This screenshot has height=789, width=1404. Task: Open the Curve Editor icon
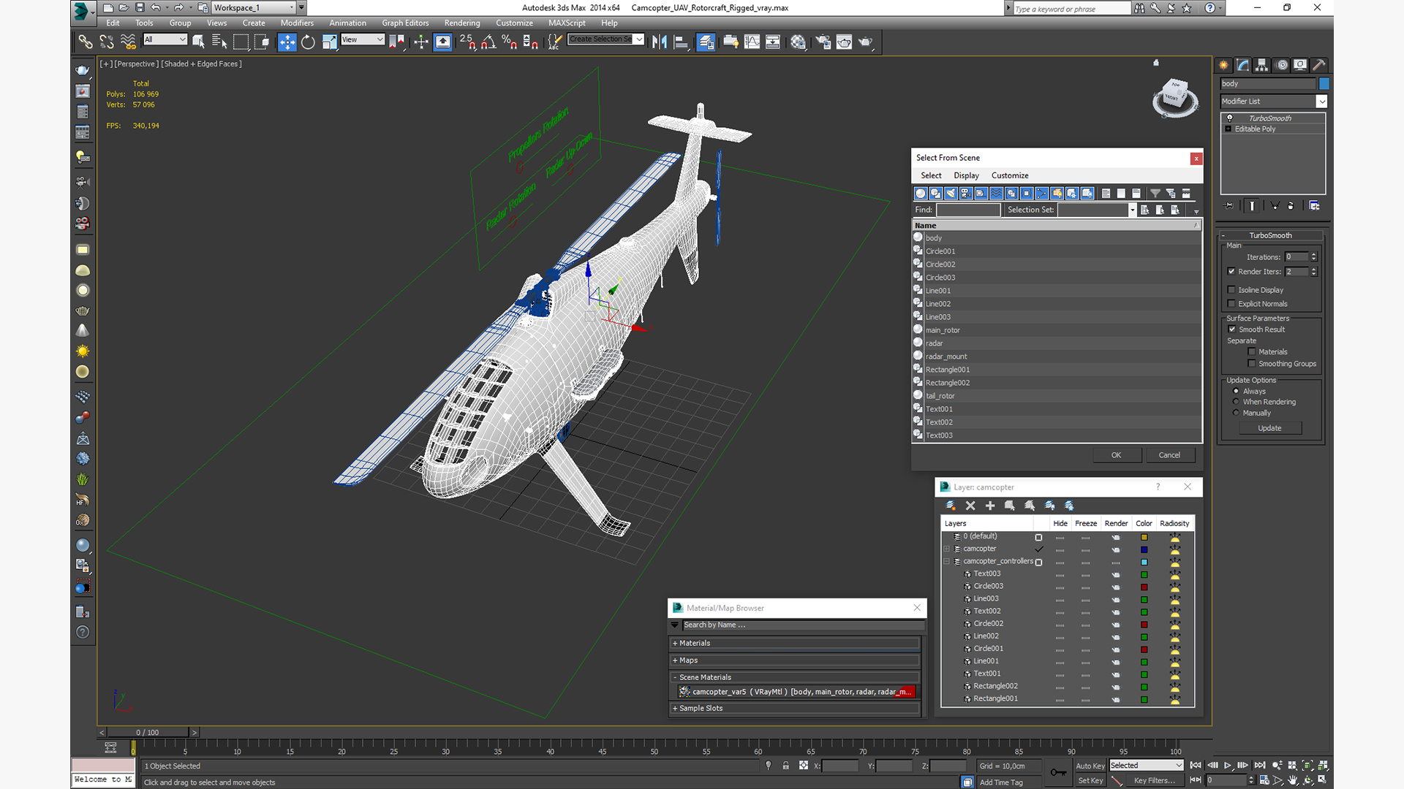tap(752, 42)
